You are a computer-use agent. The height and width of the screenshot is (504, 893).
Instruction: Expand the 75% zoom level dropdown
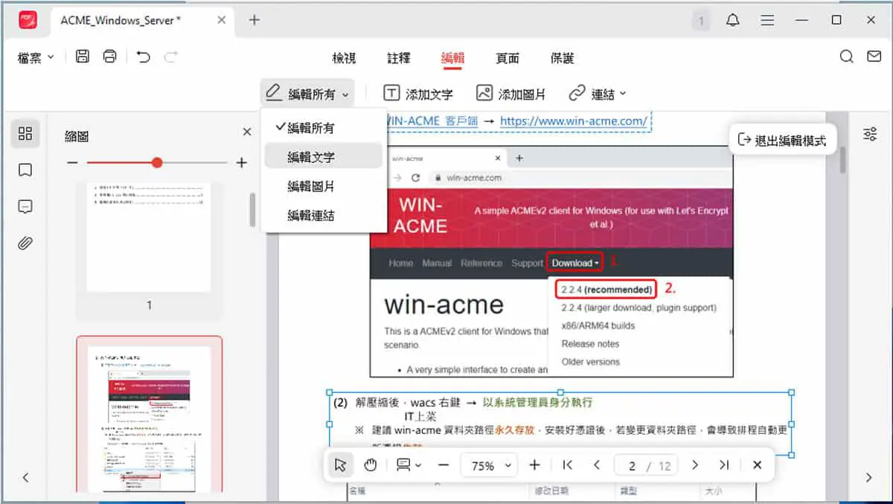(x=489, y=465)
